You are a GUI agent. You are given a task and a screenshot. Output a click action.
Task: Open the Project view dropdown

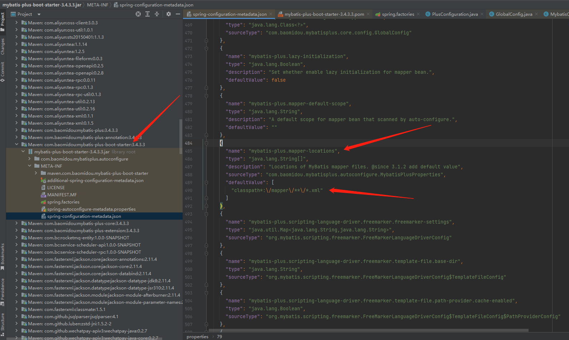click(39, 14)
